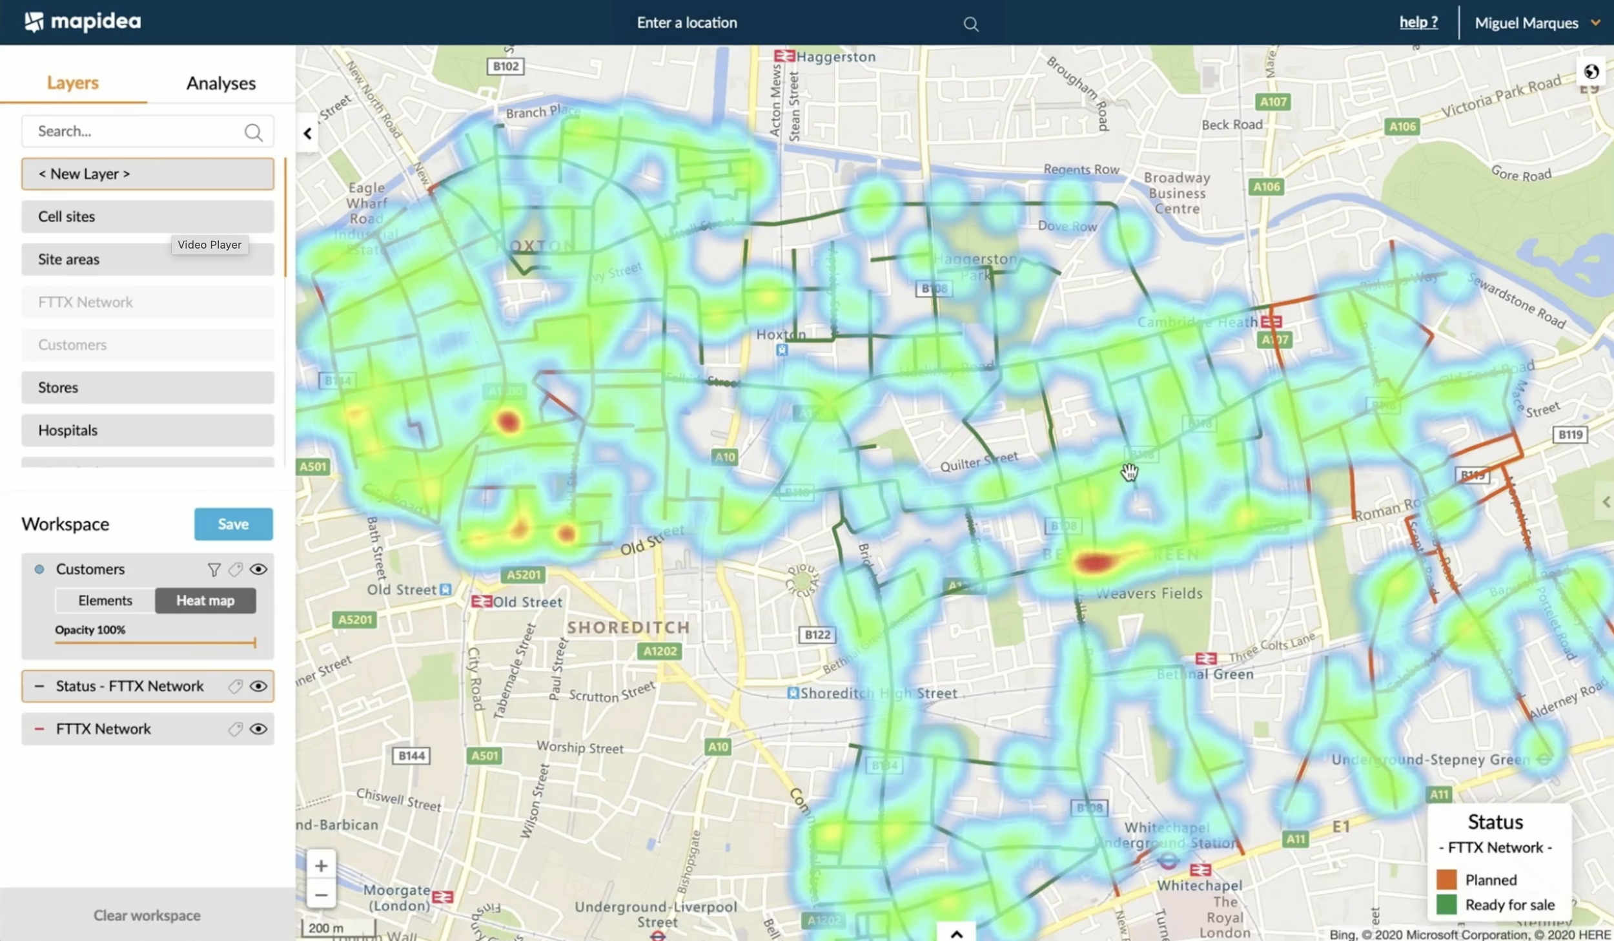The height and width of the screenshot is (941, 1614).
Task: Zoom out with the minus map button
Action: (321, 894)
